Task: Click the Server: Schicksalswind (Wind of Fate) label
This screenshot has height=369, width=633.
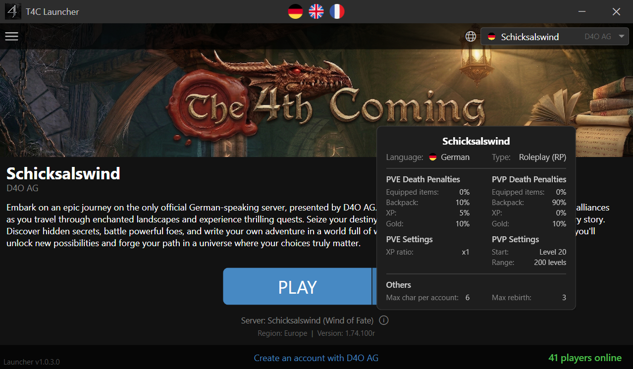Action: (307, 320)
